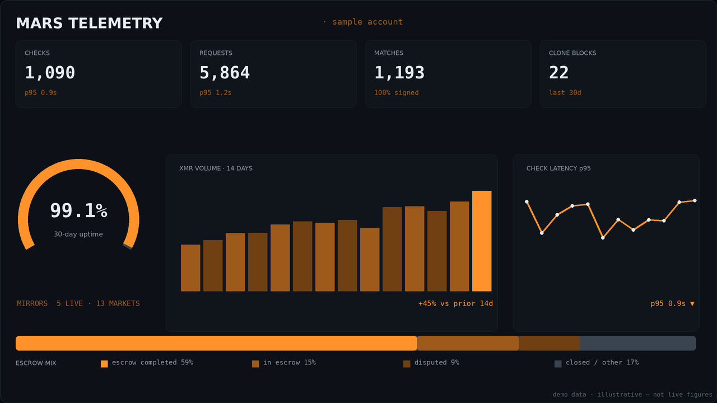Select the "CLONE BLOCKS" card label
The width and height of the screenshot is (717, 403).
[x=572, y=53]
